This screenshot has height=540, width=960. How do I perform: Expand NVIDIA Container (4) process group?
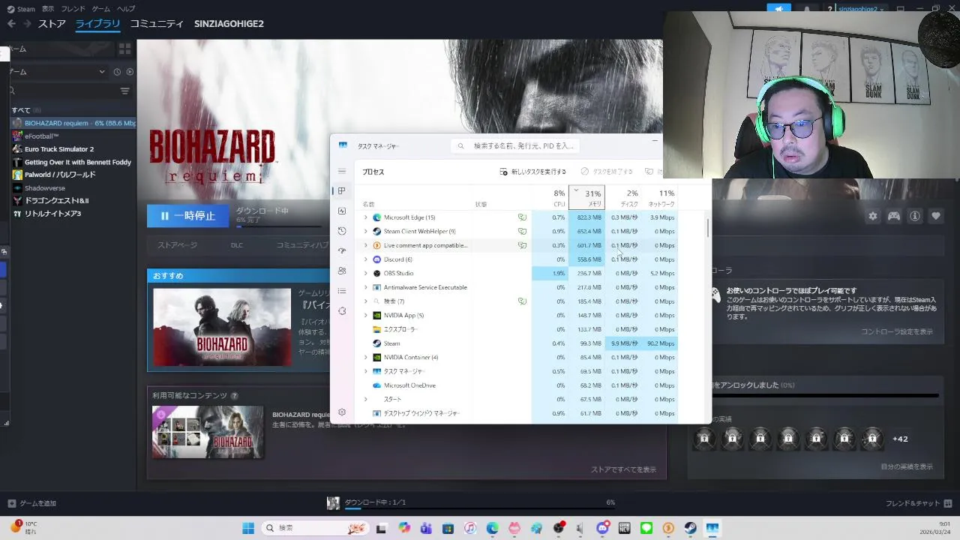tap(366, 357)
